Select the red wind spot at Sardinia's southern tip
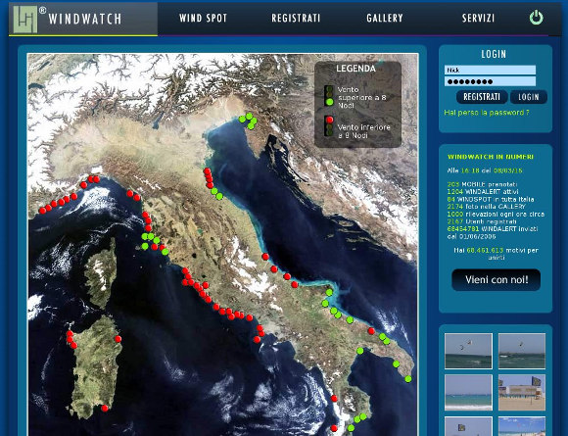568x436 pixels. click(x=105, y=409)
